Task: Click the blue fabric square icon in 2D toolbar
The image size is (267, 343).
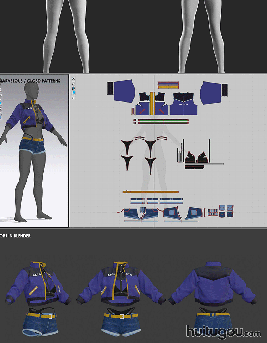Action: click(73, 92)
